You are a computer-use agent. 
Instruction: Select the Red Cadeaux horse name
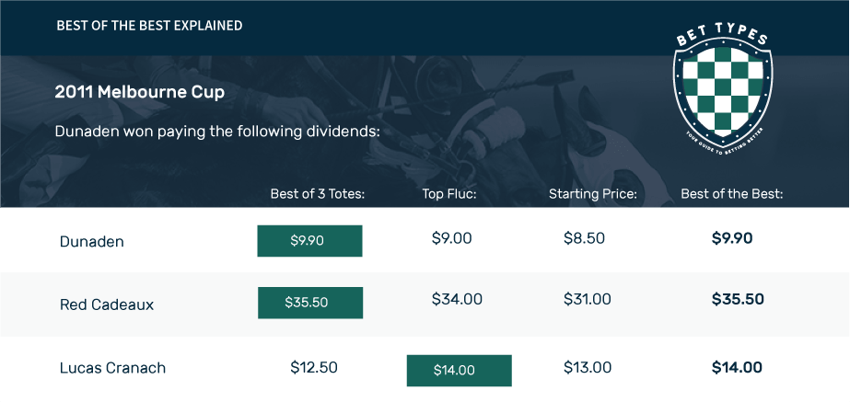point(107,304)
